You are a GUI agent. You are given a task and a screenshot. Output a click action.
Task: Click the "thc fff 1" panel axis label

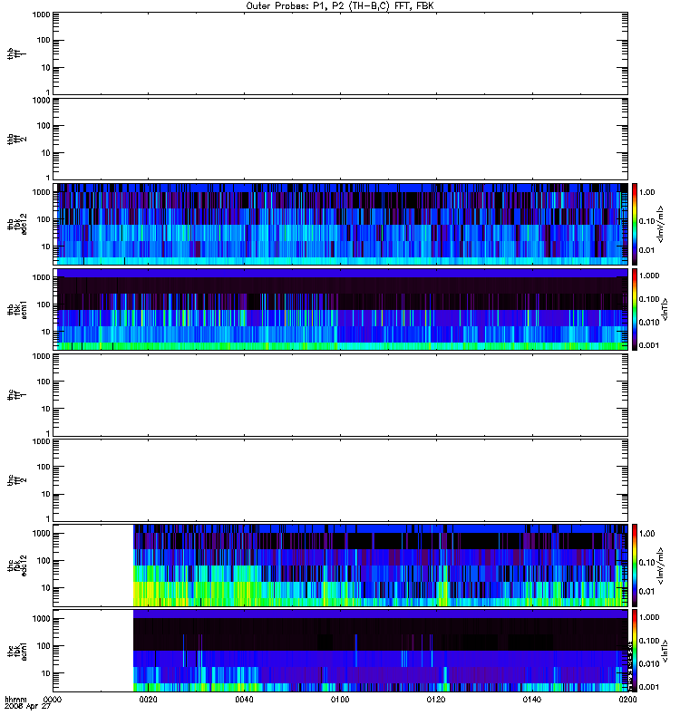pyautogui.click(x=16, y=395)
